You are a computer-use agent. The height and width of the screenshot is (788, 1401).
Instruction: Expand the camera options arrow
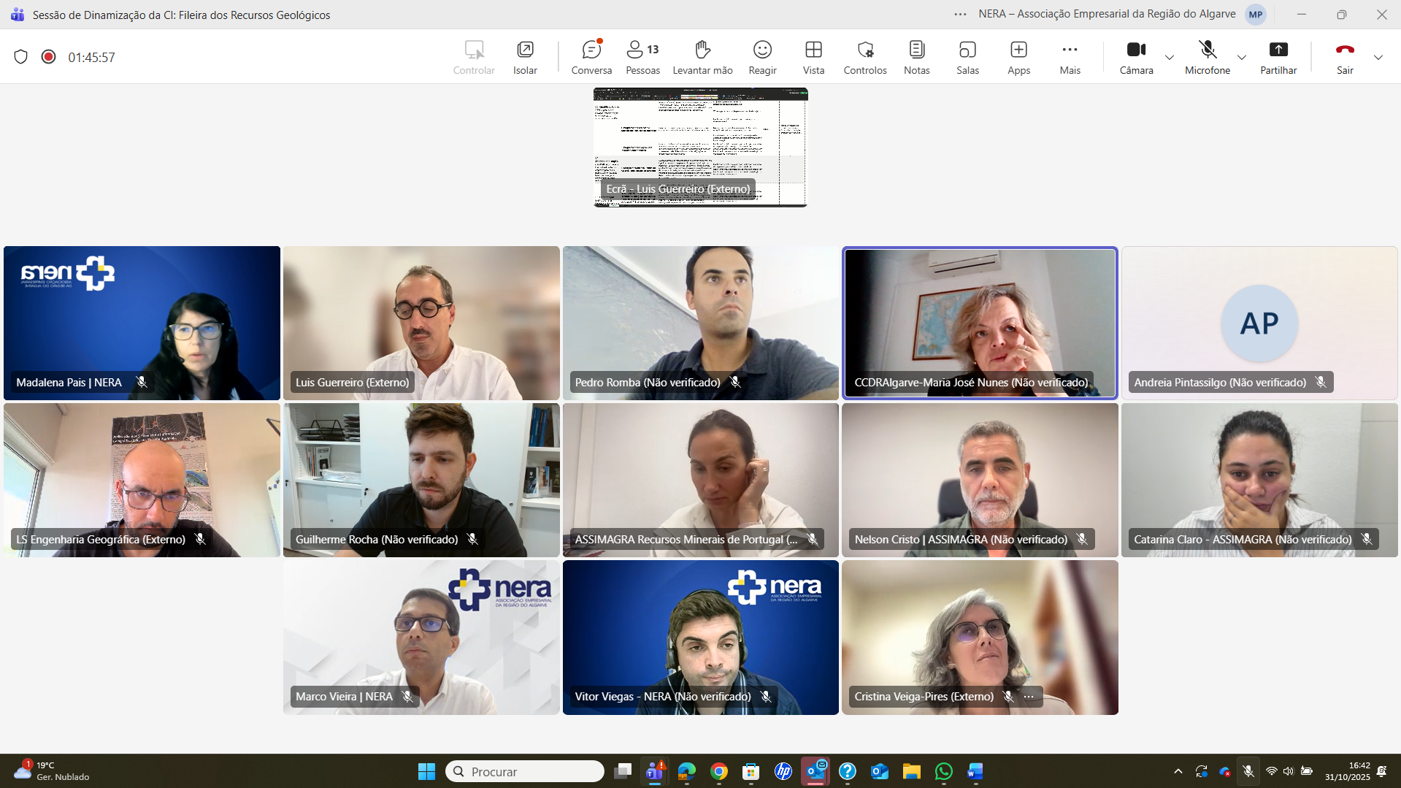(x=1170, y=58)
